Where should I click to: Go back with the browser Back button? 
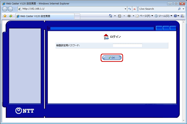coord(5,9)
